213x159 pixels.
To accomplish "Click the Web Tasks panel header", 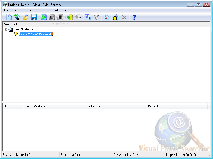I will (x=106, y=24).
